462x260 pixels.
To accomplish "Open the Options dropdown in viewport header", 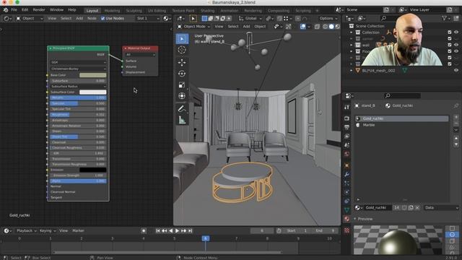I will tap(328, 18).
